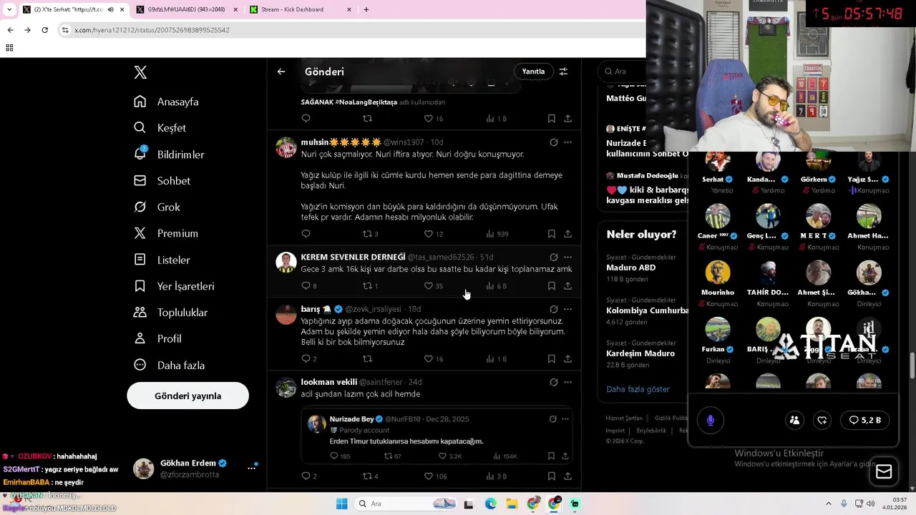Click the taskbar Ara search box
The height and width of the screenshot is (515, 916).
[406, 504]
